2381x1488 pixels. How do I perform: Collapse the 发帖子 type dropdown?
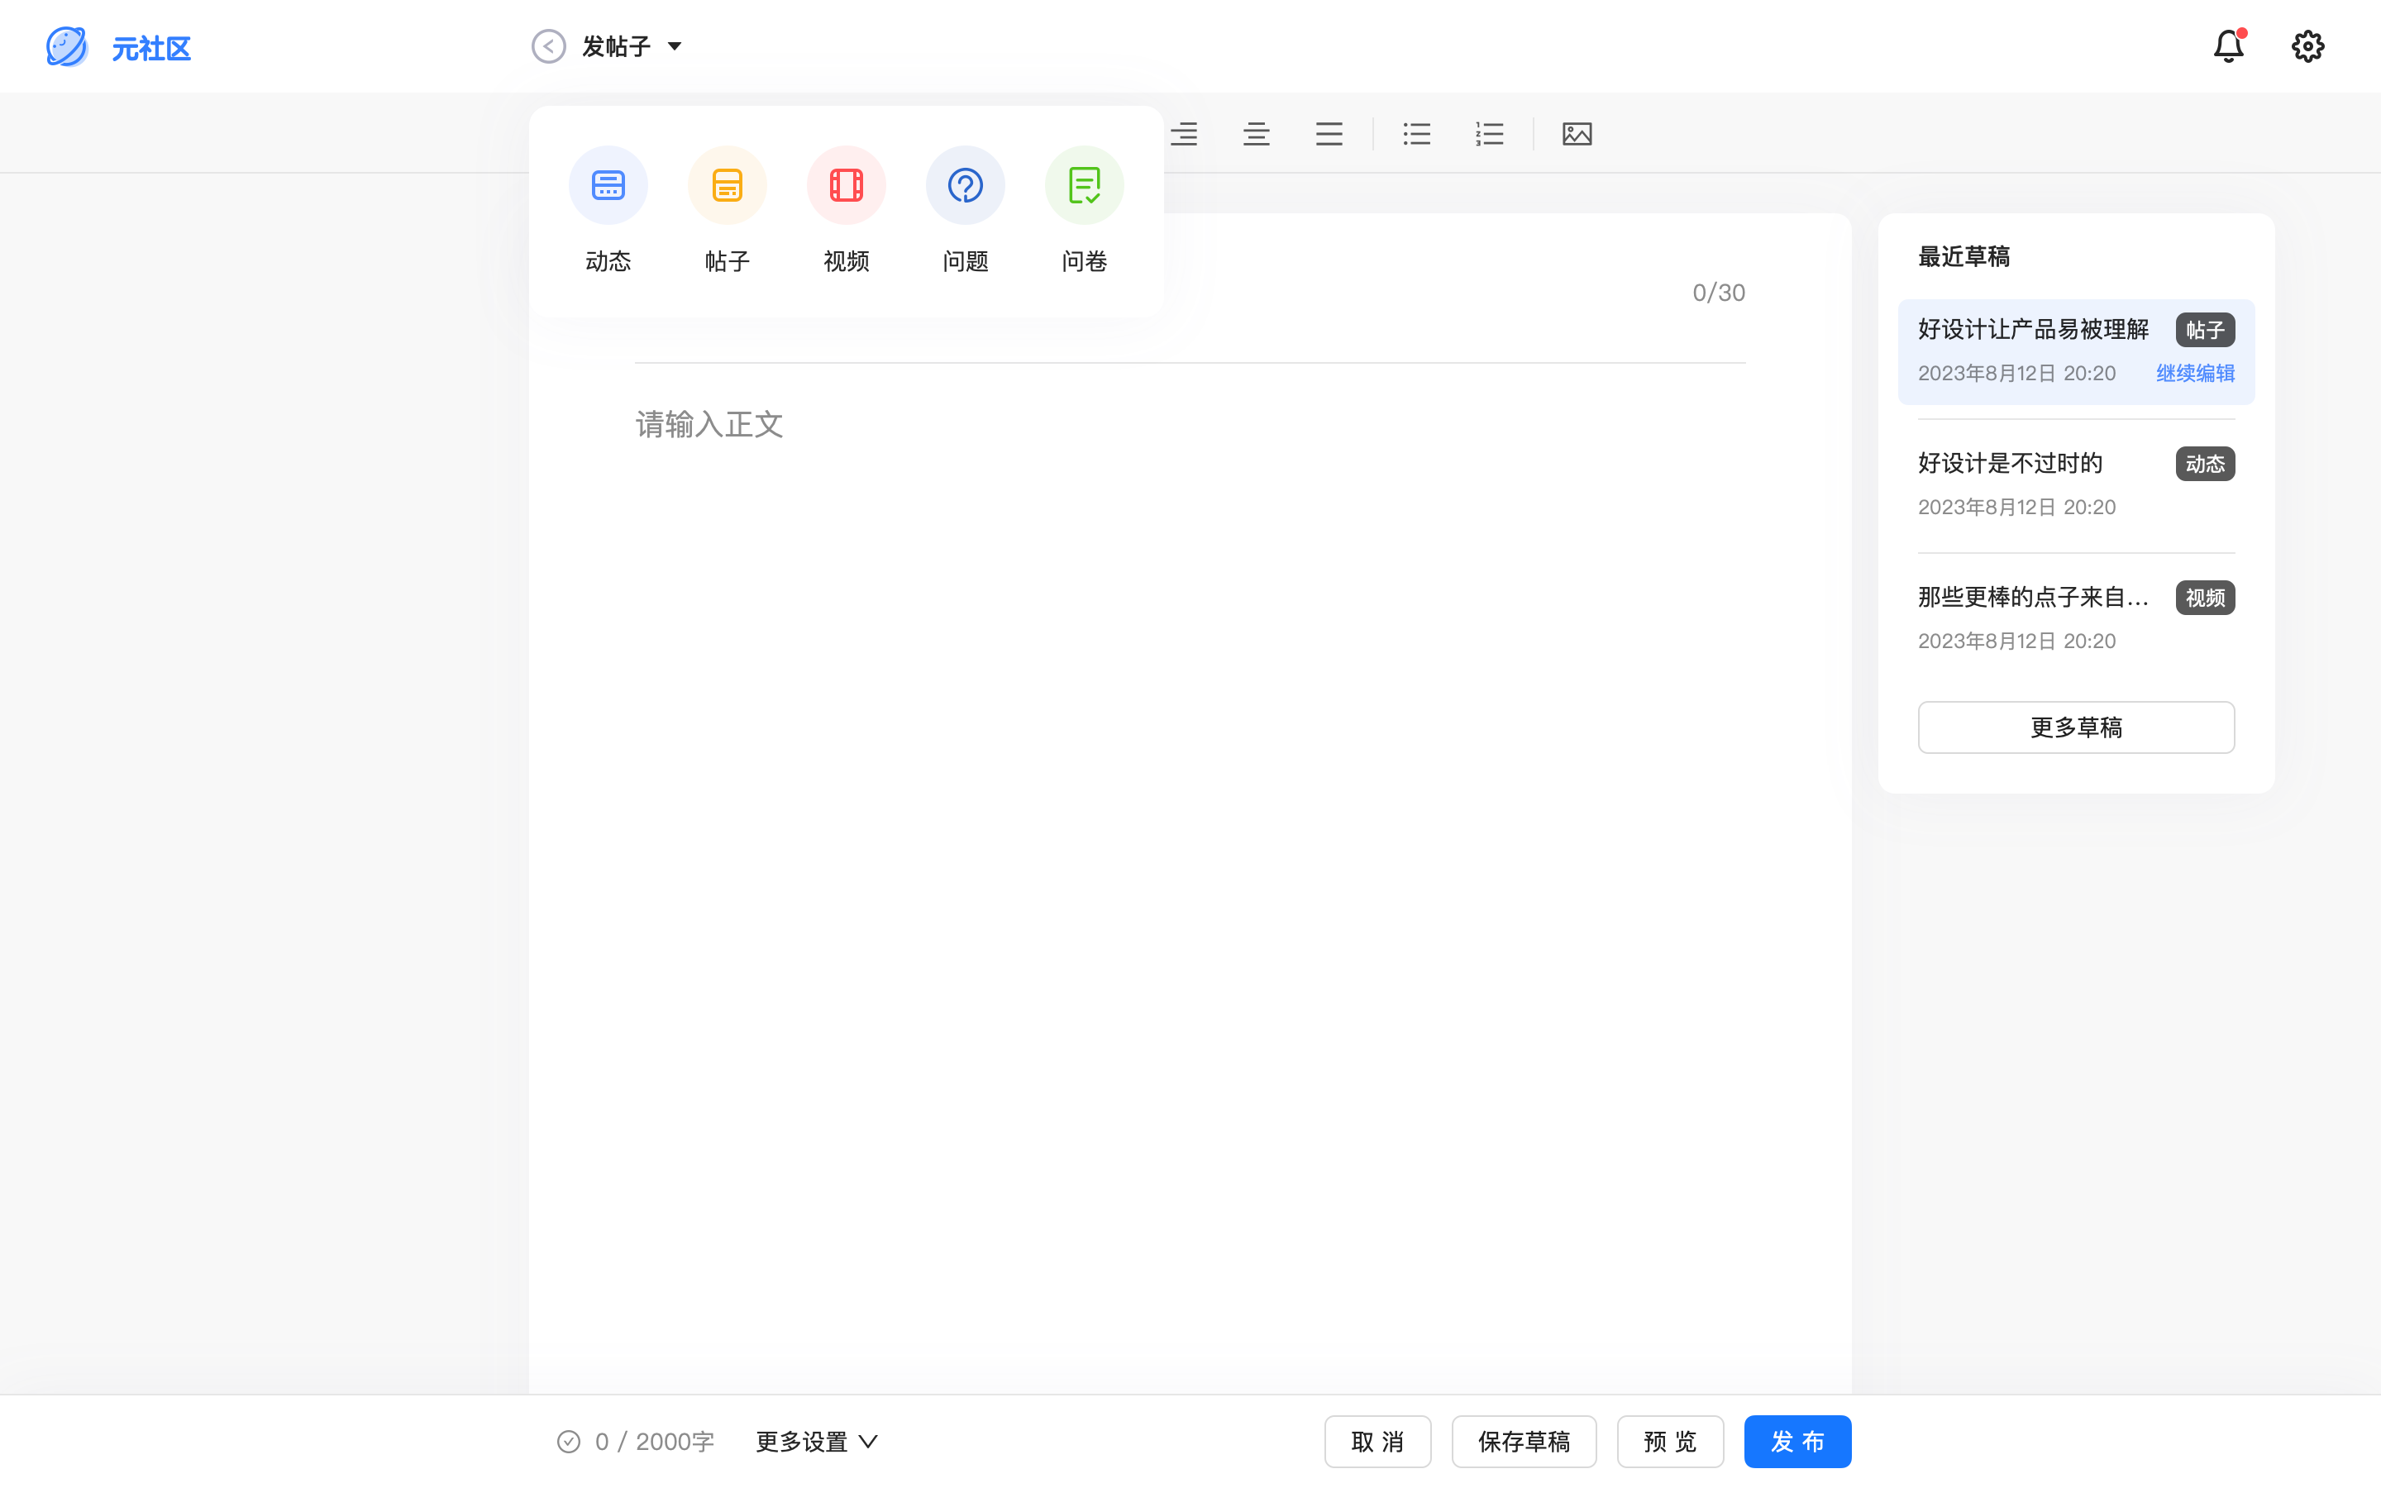tap(675, 46)
